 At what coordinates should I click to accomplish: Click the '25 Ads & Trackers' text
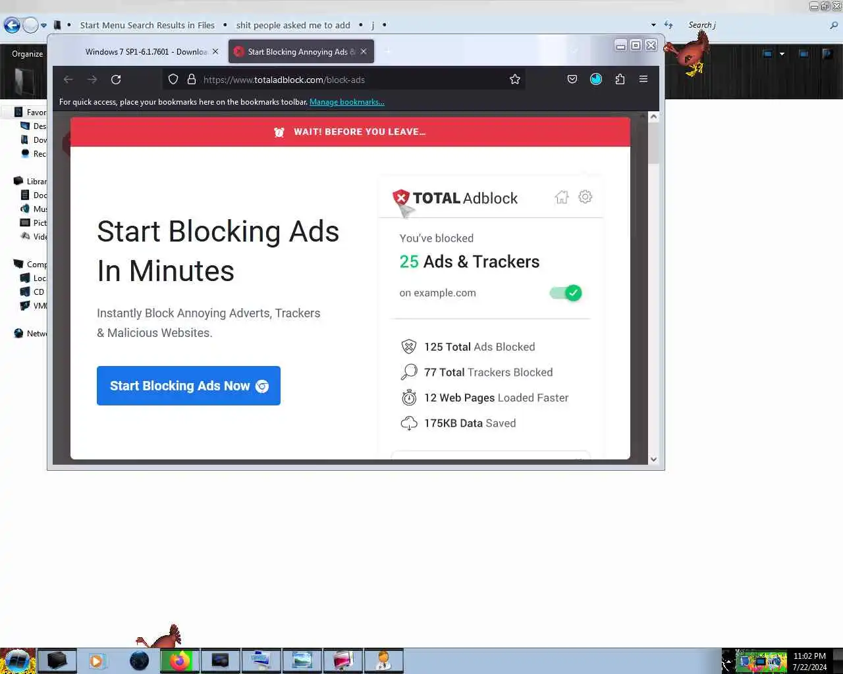click(x=470, y=262)
